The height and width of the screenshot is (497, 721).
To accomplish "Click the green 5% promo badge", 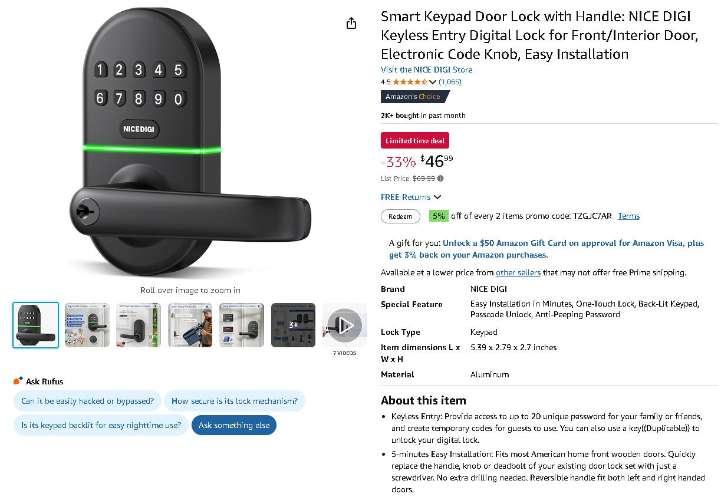I will click(439, 216).
